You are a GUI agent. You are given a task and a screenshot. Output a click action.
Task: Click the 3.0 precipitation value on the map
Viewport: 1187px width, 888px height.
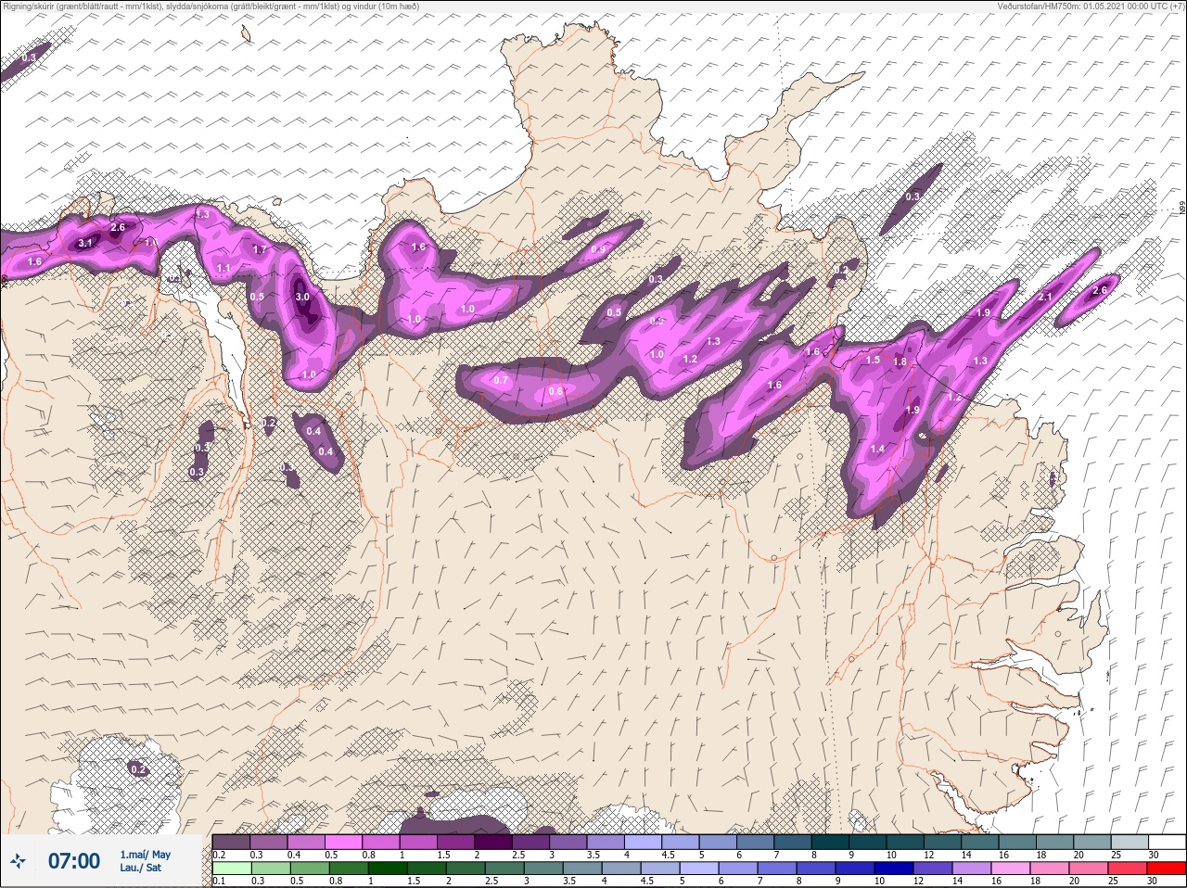302,297
